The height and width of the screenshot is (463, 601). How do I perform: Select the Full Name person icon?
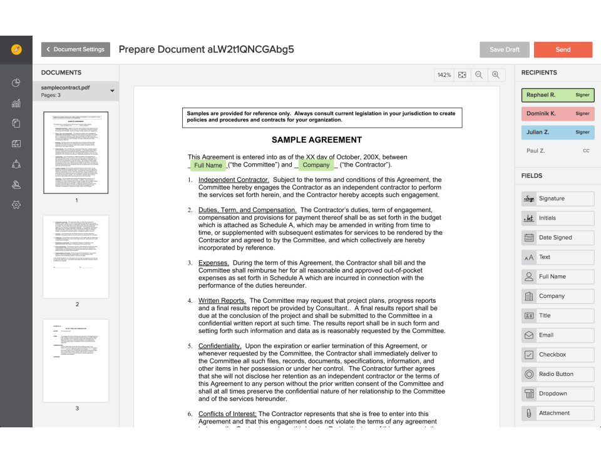click(x=529, y=277)
